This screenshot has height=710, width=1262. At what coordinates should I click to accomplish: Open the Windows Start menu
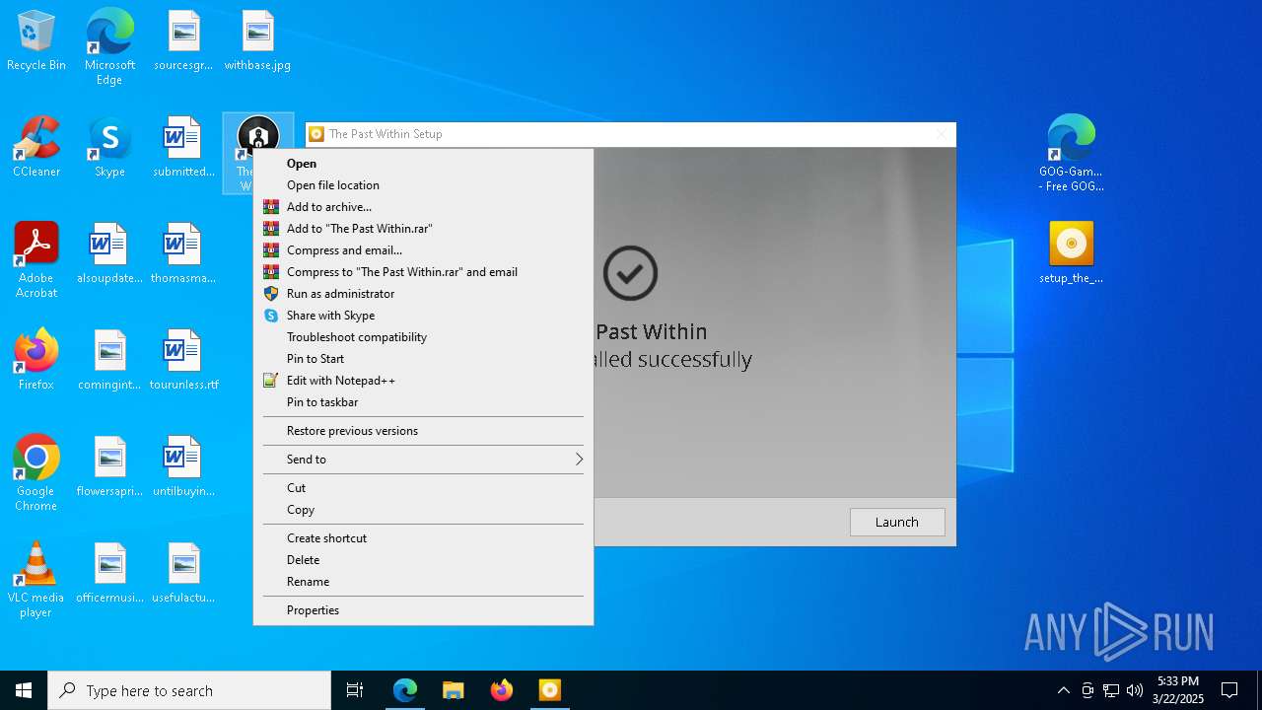[24, 690]
